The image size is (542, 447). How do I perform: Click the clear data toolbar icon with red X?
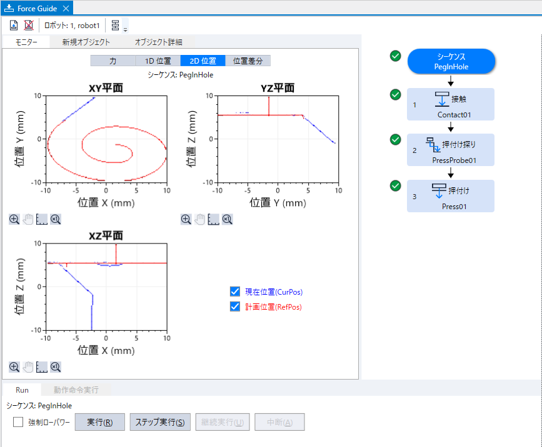click(x=29, y=25)
